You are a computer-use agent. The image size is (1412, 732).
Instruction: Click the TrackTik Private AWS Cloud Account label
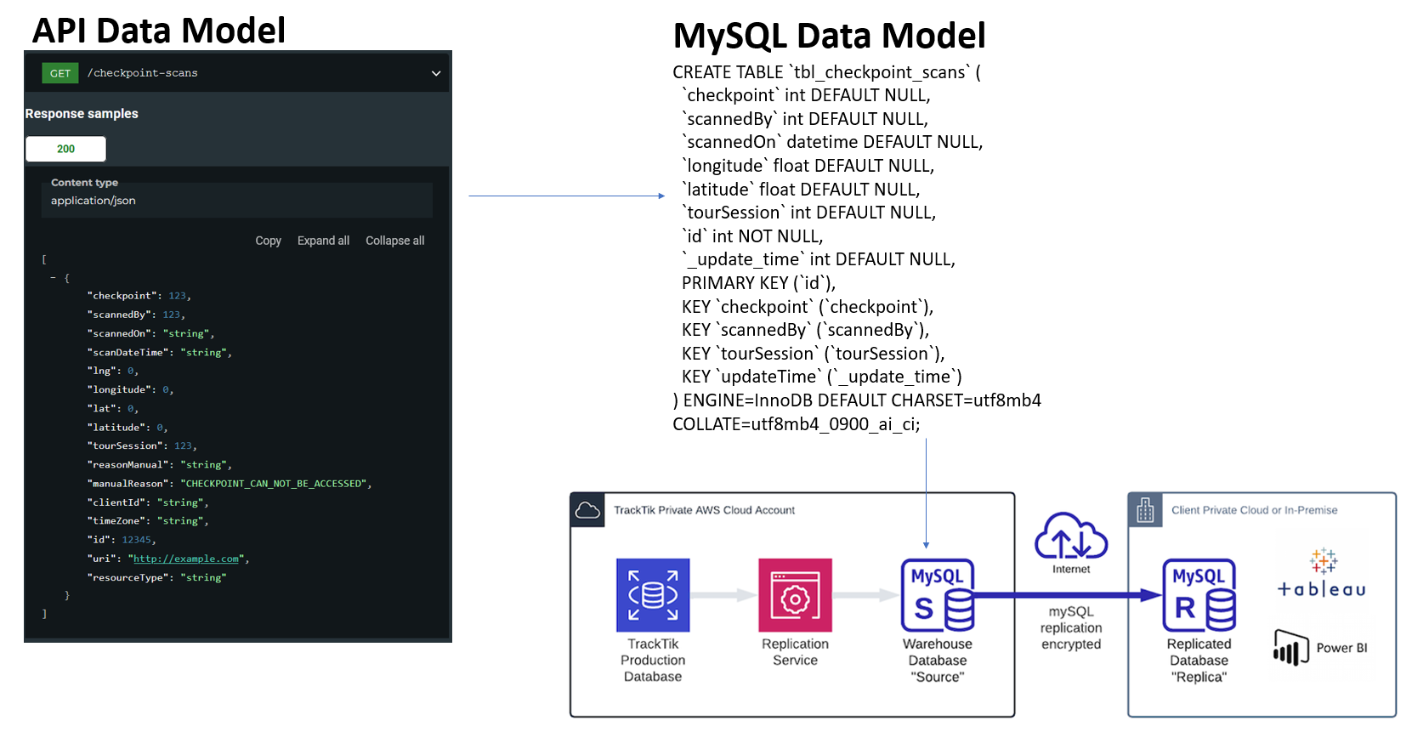point(705,510)
